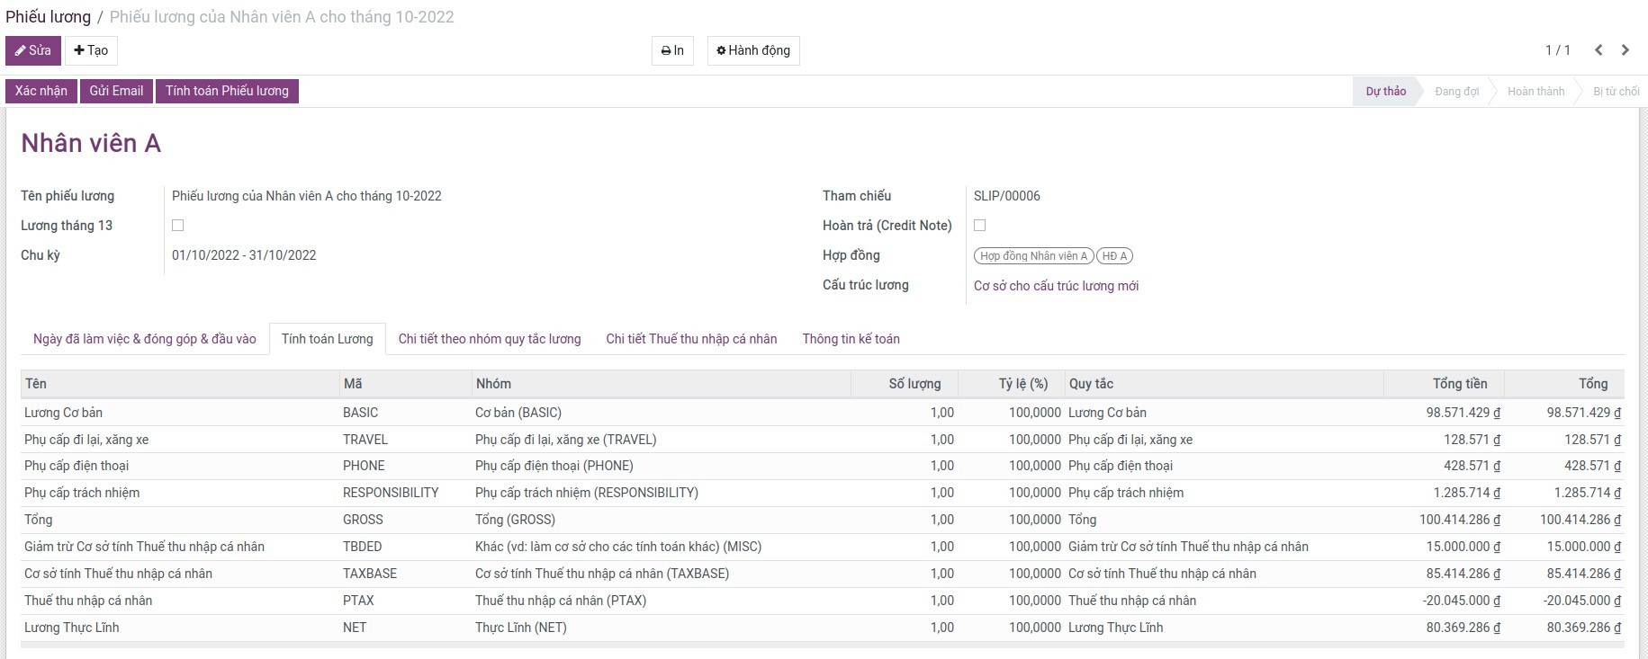
Task: Click the In print button
Action: (x=672, y=50)
